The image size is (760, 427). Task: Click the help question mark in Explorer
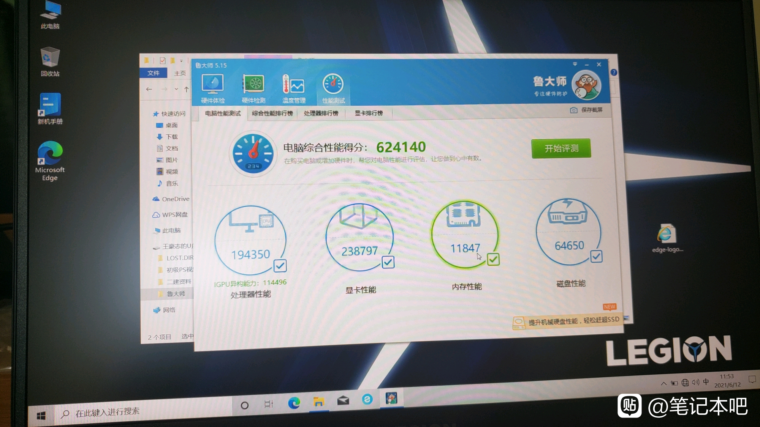(x=614, y=72)
